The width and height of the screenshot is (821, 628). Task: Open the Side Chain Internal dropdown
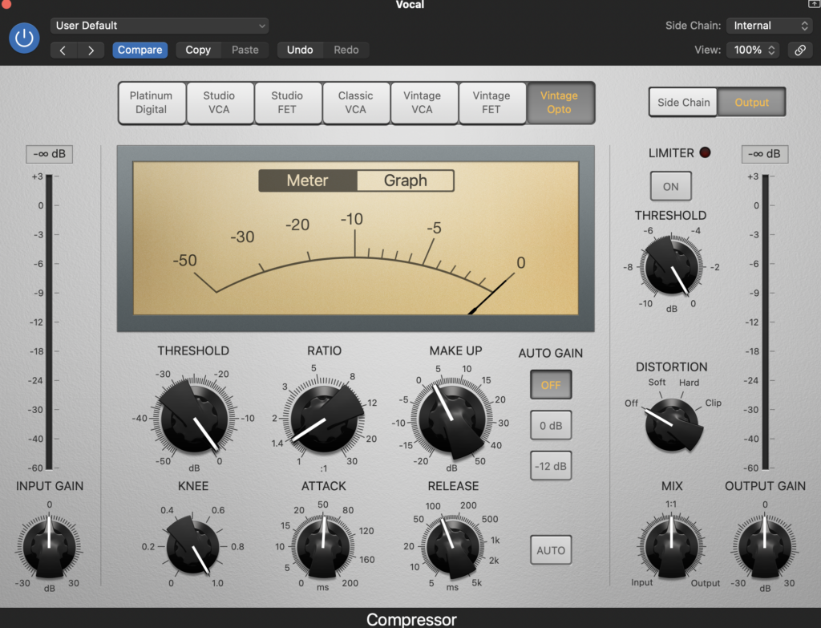click(768, 26)
